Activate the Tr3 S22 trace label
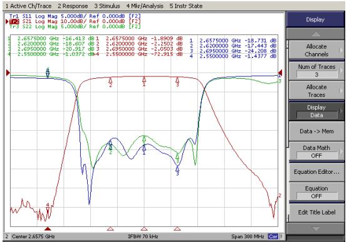Screen dimensions: 349x242 75,26
